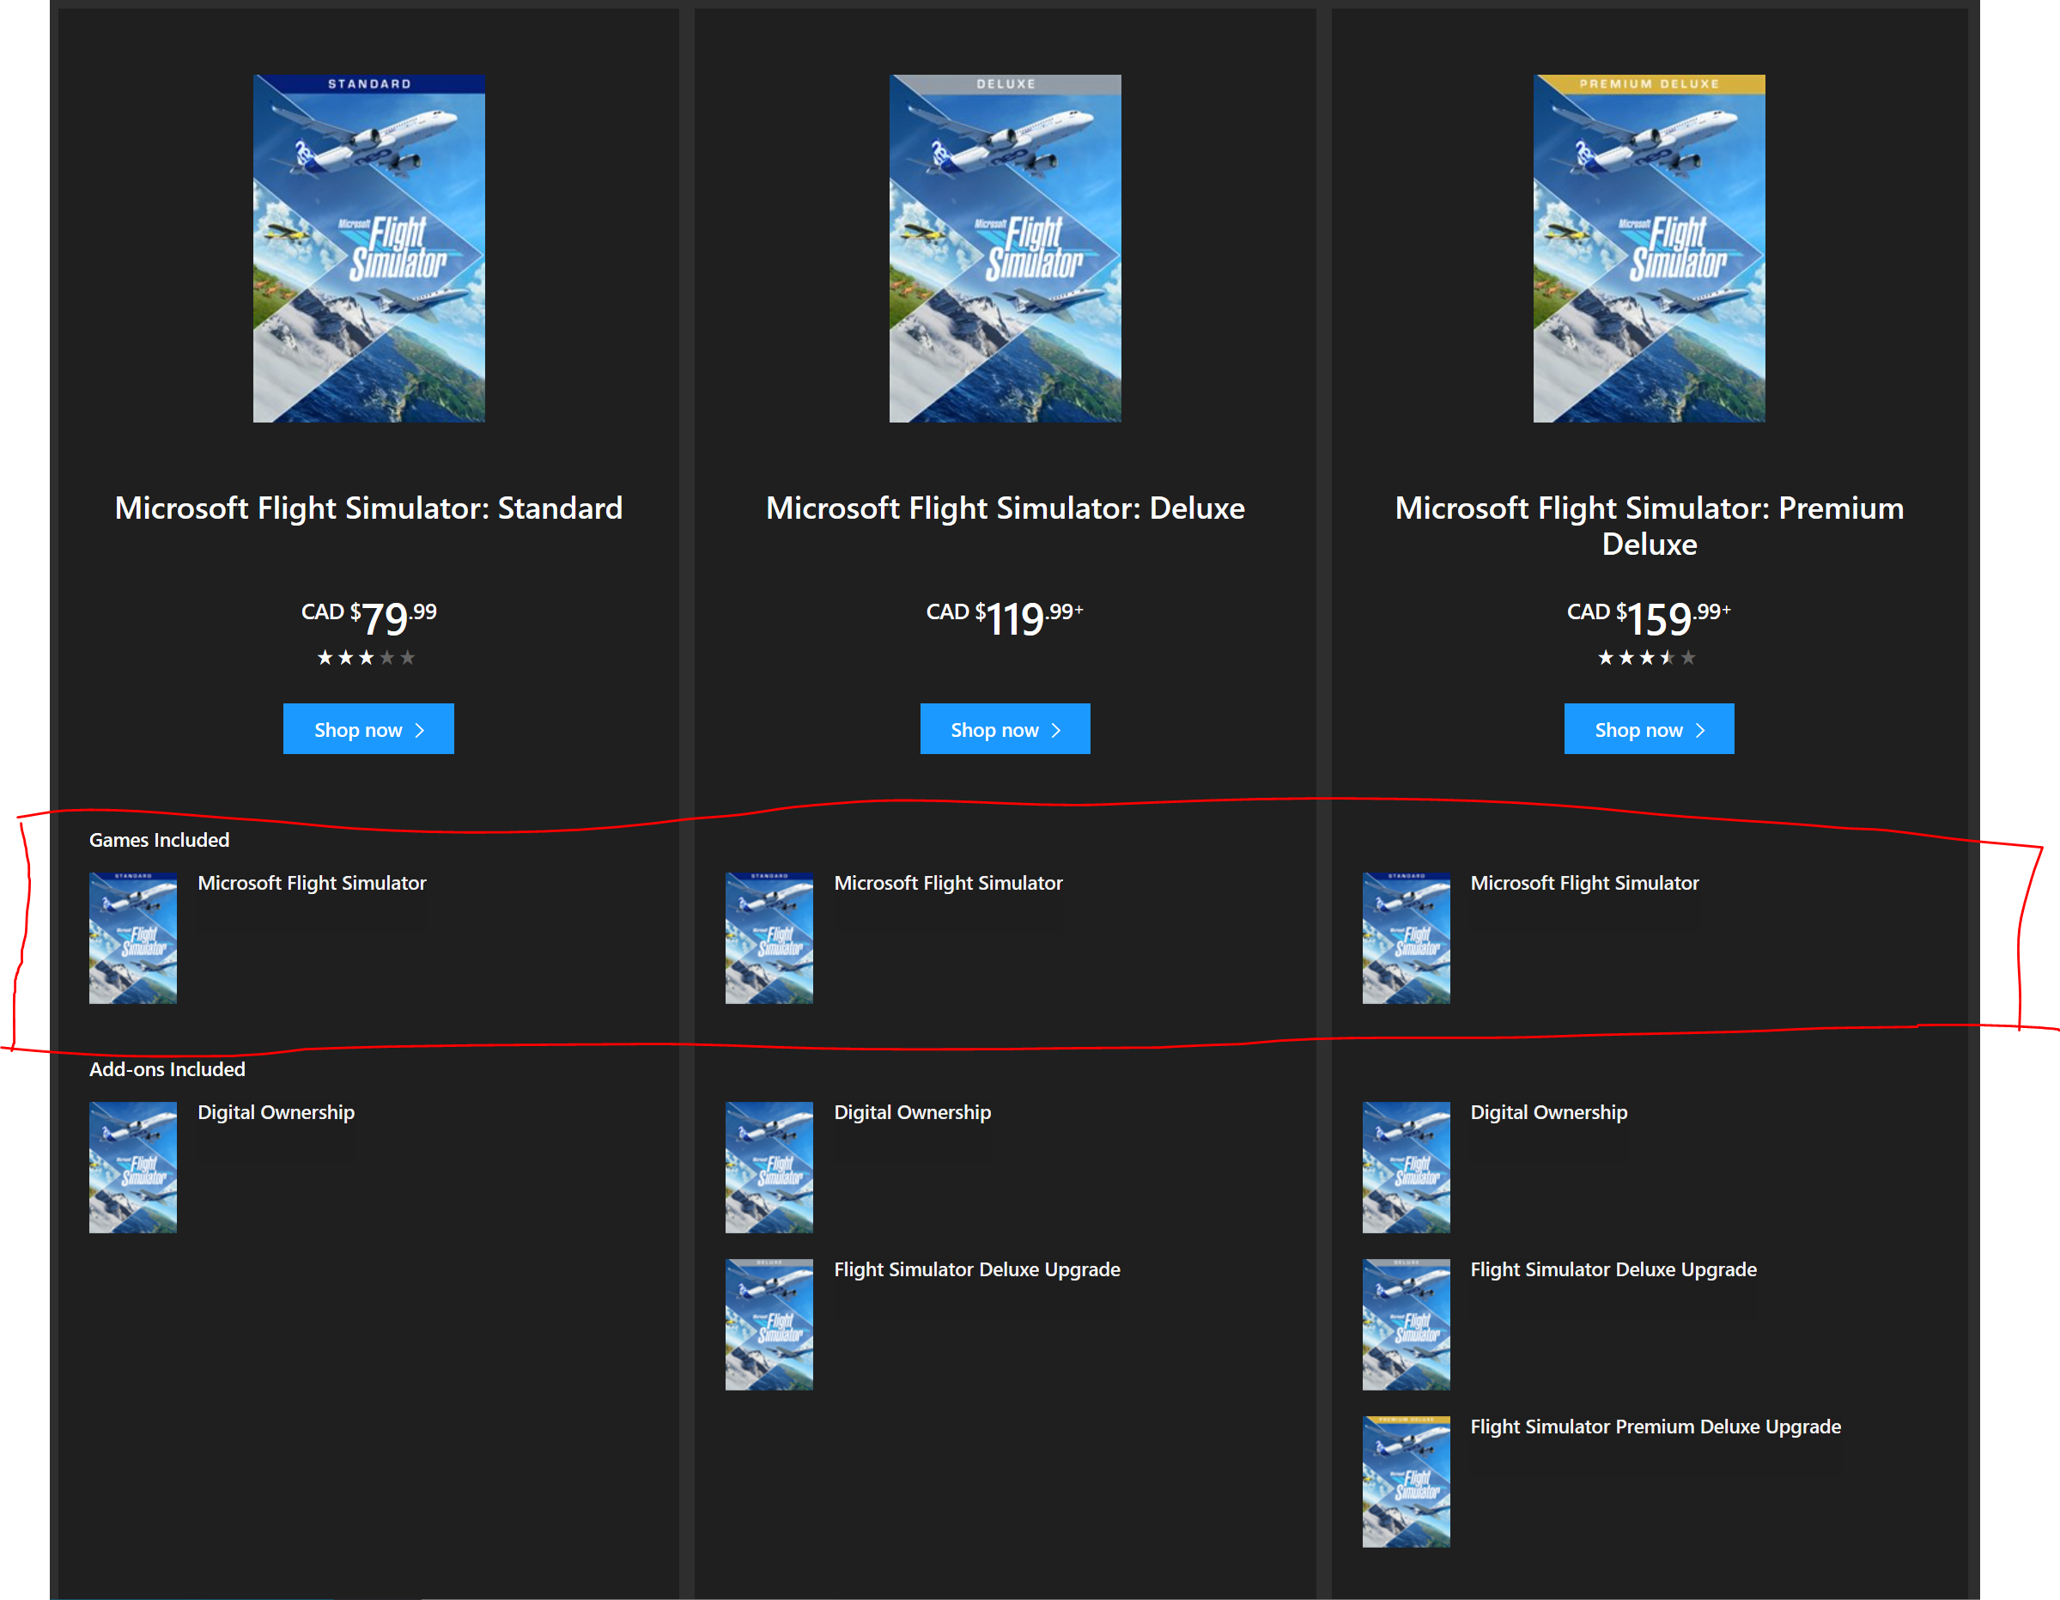Open Microsoft Flight Simulator: Standard title link

tap(368, 508)
